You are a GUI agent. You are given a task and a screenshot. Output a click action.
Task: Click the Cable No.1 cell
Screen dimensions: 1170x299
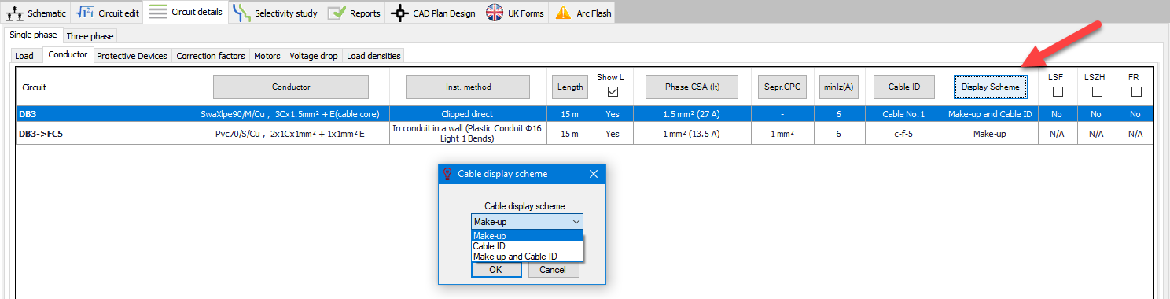903,114
